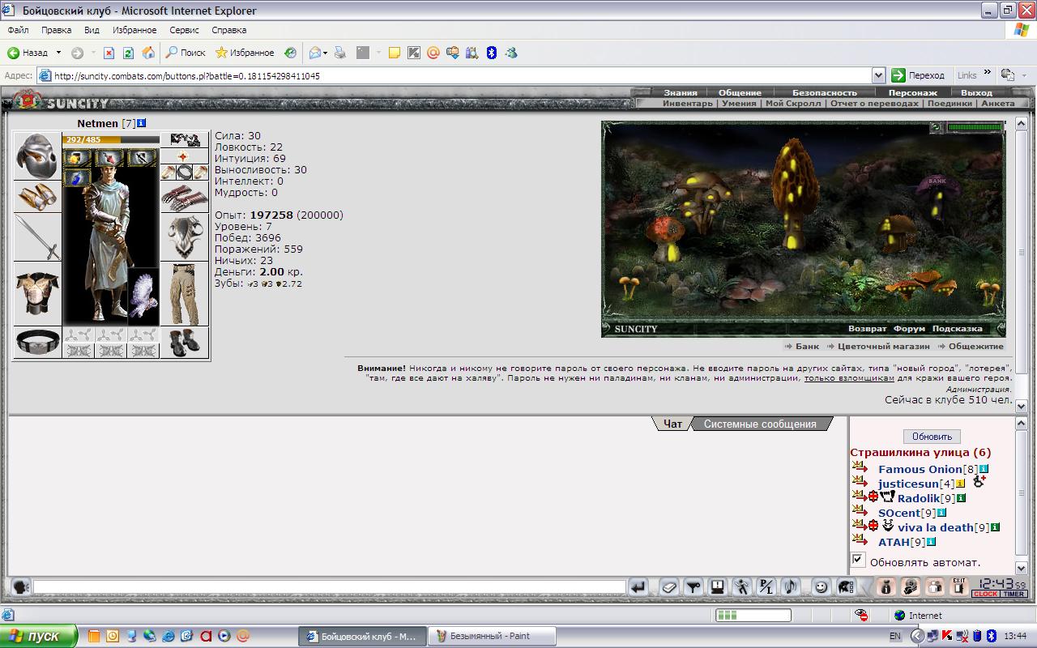Click the coin-in-hand transfer icon
The height and width of the screenshot is (648, 1037).
click(911, 587)
